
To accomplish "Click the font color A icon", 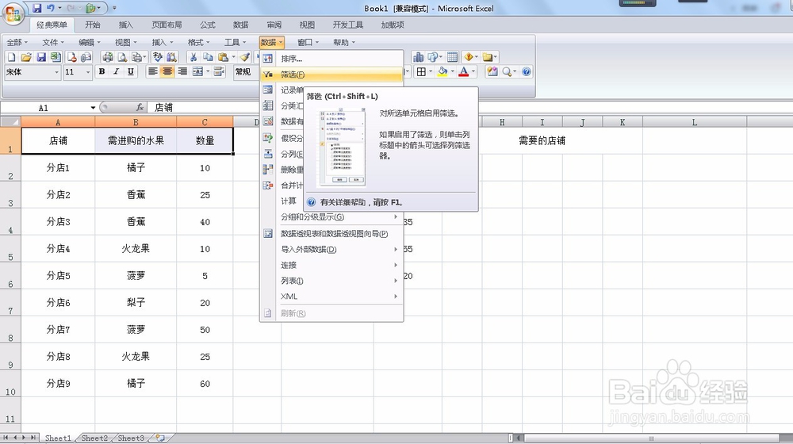I will (x=463, y=72).
